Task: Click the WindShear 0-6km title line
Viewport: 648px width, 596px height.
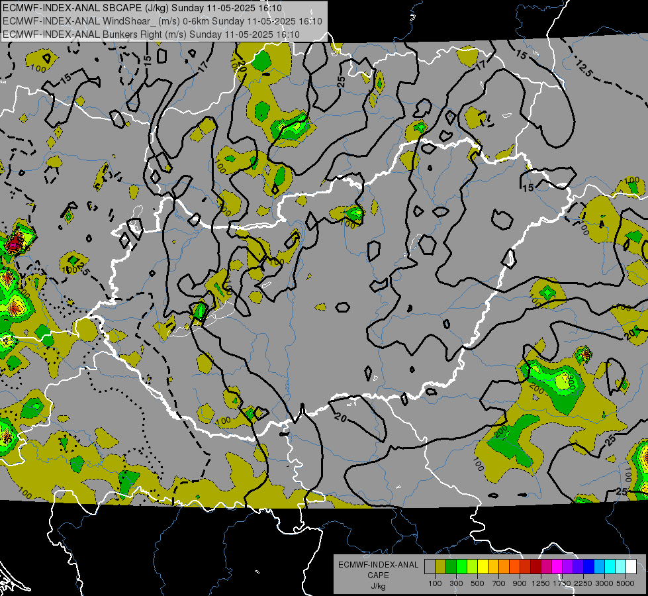Action: 162,21
